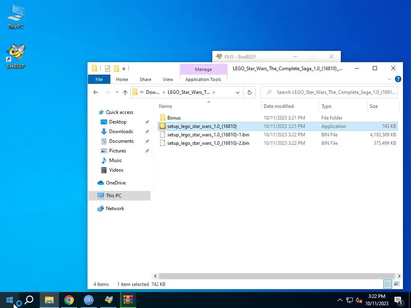The height and width of the screenshot is (308, 411).
Task: Minimize the VM5 - BeeBEEP window
Action: pyautogui.click(x=295, y=57)
